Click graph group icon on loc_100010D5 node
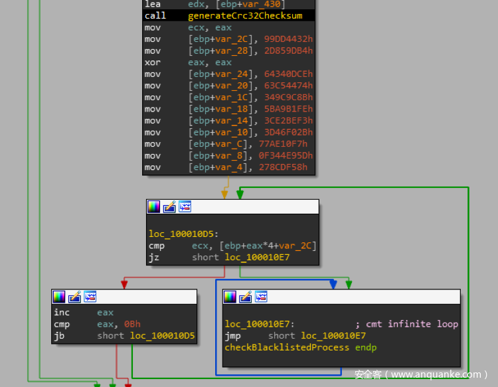The image size is (498, 387). point(185,207)
